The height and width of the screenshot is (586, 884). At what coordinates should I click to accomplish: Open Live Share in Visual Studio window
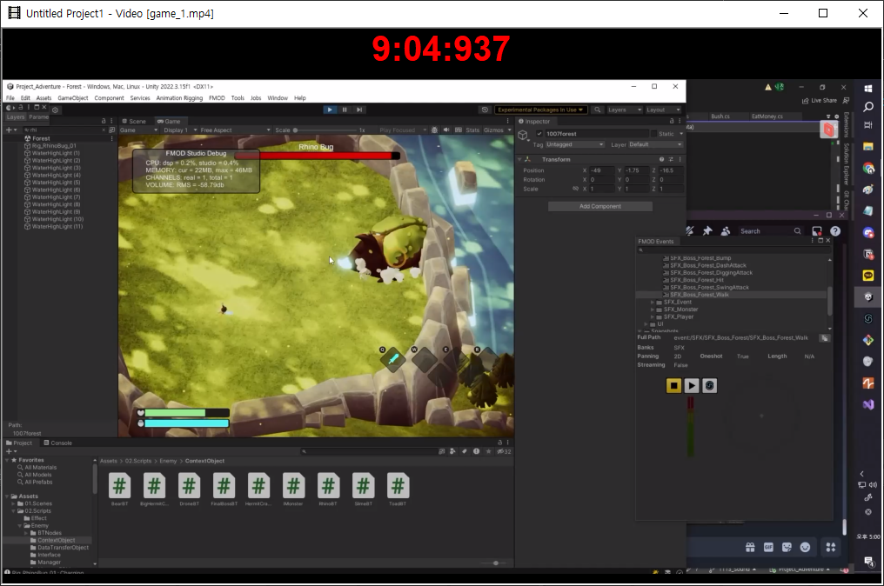point(819,100)
